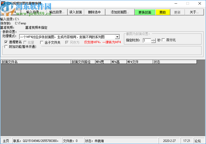Image resolution: width=206 pixels, height=144 pixels.
Task: Close the application window
Action: coord(199,3)
